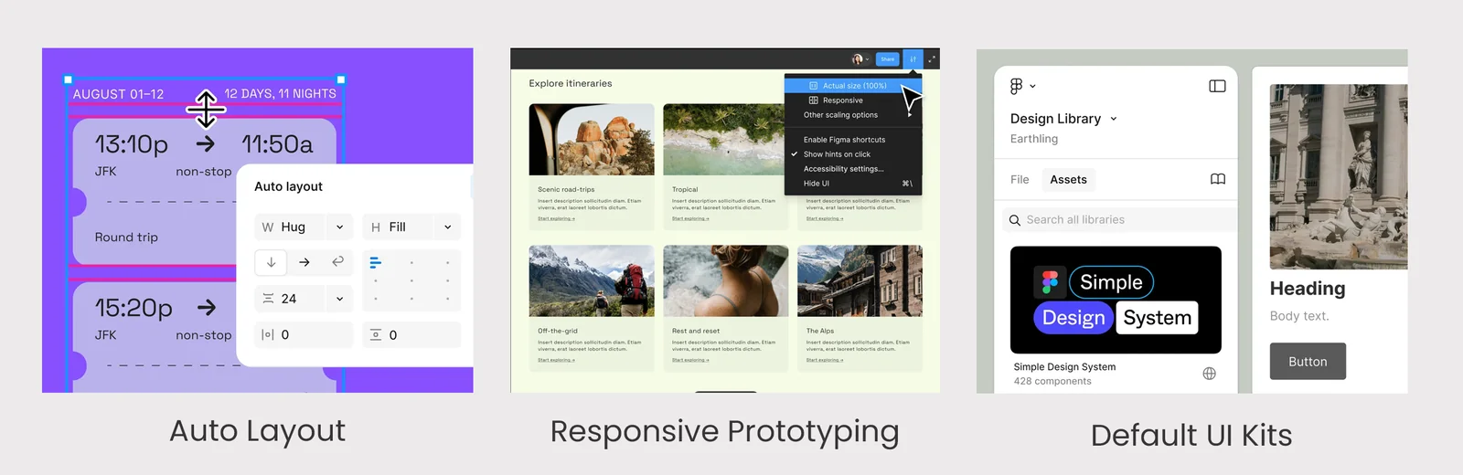Image resolution: width=1463 pixels, height=475 pixels.
Task: Select horizontal direction arrow in Auto layout
Action: coord(304,262)
